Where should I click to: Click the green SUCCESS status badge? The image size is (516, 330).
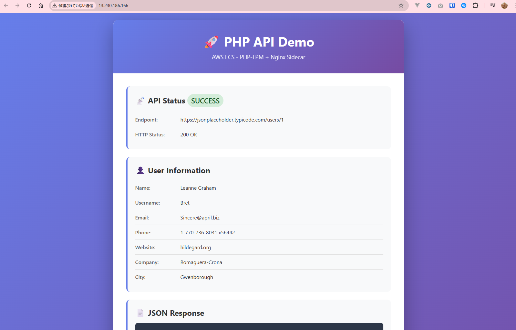[x=205, y=101]
